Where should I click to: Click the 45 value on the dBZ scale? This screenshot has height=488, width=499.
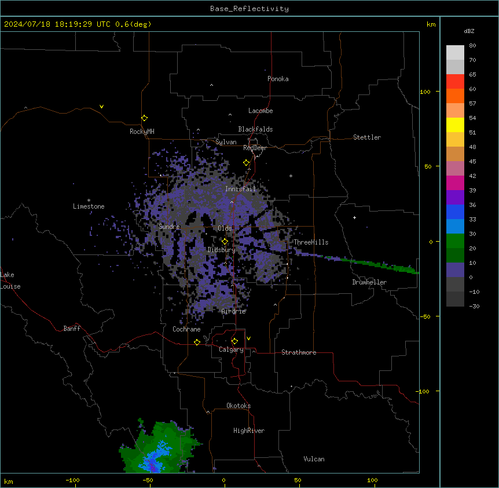click(x=472, y=161)
